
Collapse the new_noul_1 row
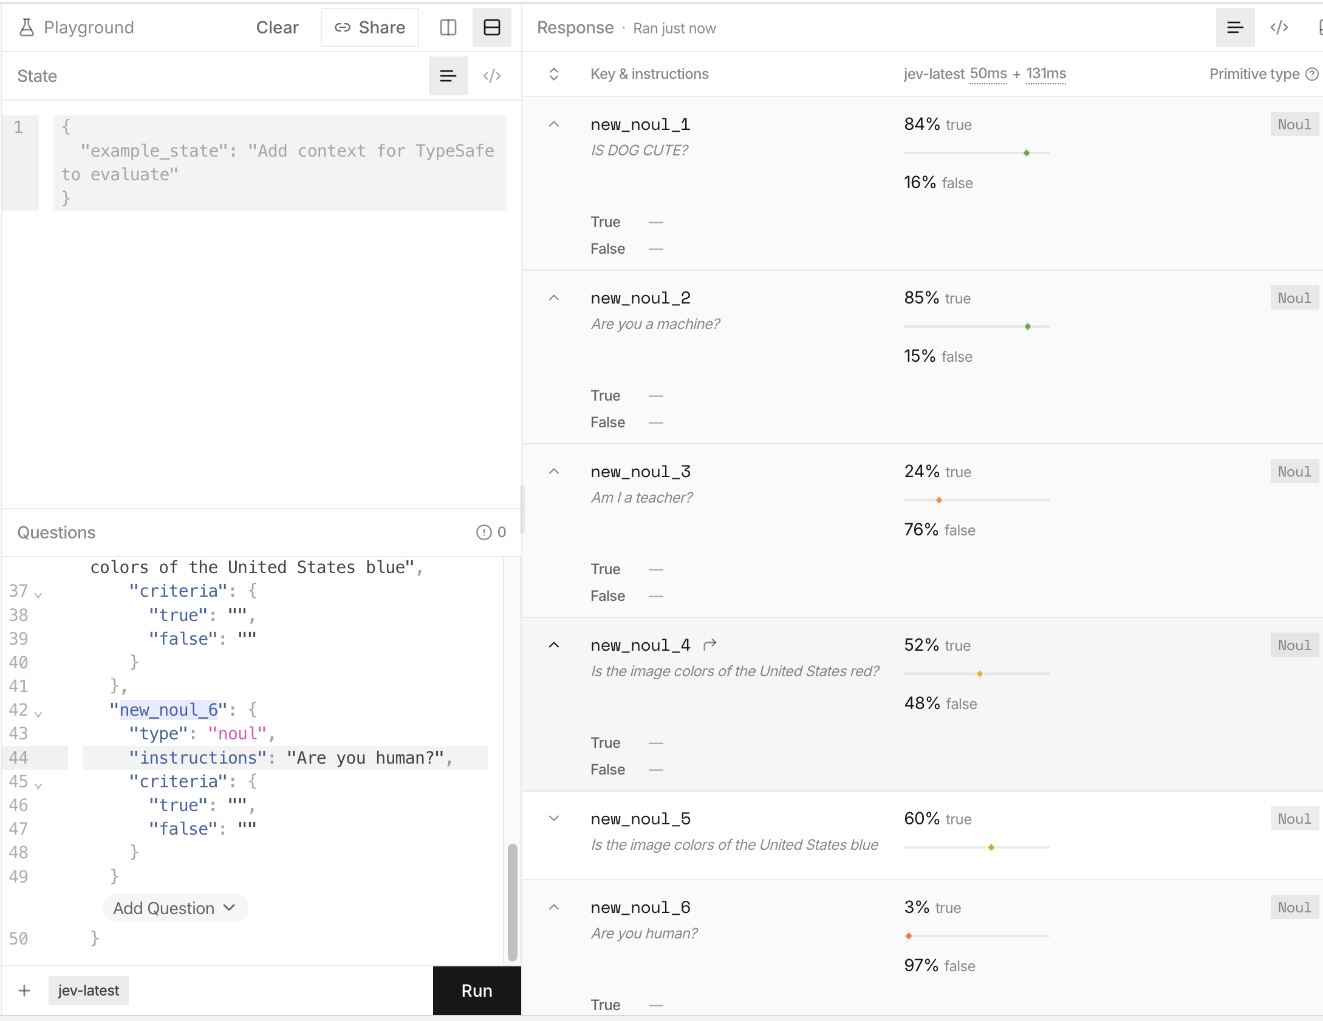pyautogui.click(x=554, y=124)
